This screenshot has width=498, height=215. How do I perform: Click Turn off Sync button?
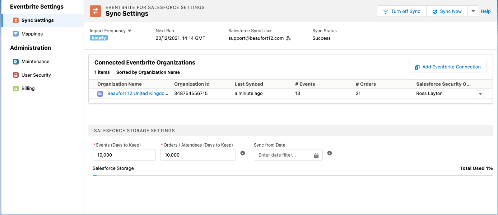[x=402, y=11]
